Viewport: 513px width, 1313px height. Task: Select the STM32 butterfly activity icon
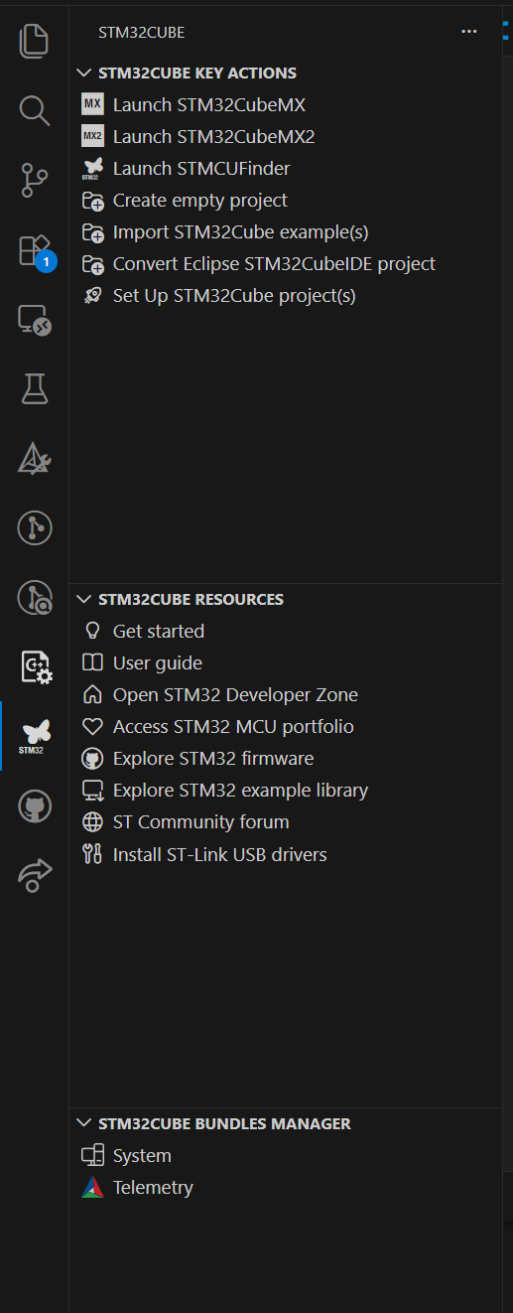point(34,737)
